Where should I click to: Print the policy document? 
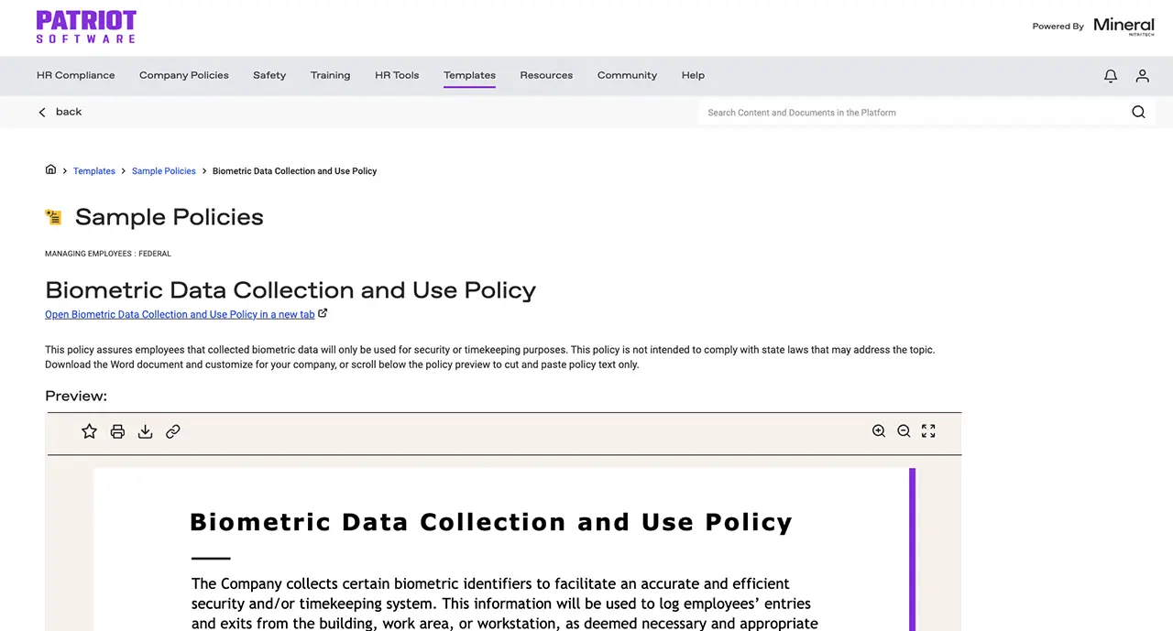(117, 431)
